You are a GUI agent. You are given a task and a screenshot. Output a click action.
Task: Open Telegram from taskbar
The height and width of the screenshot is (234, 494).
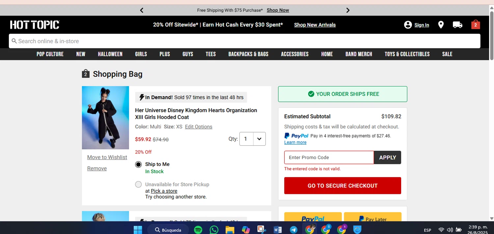(x=293, y=230)
